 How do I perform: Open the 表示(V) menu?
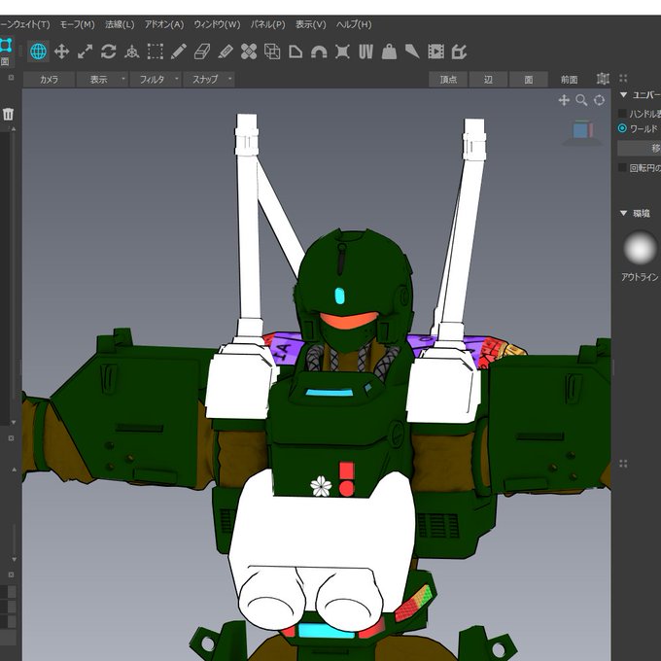pyautogui.click(x=311, y=24)
